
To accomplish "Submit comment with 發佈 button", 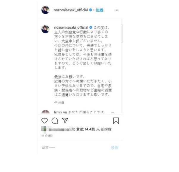I will coord(114,148).
